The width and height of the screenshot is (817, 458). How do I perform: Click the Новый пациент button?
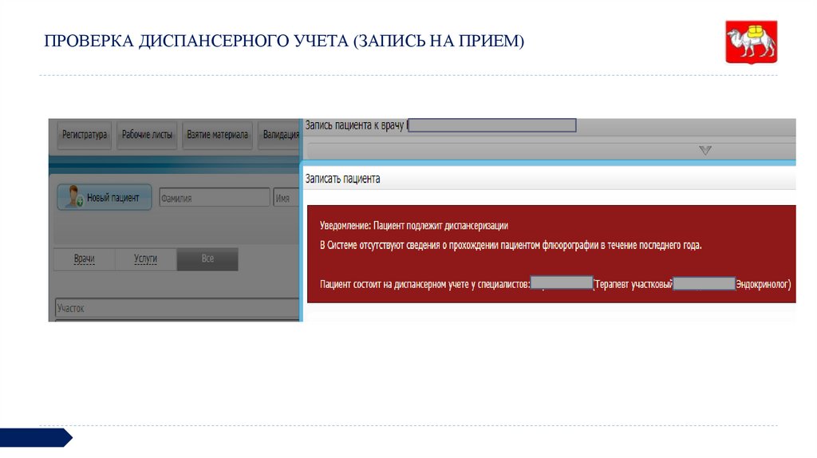click(x=105, y=197)
